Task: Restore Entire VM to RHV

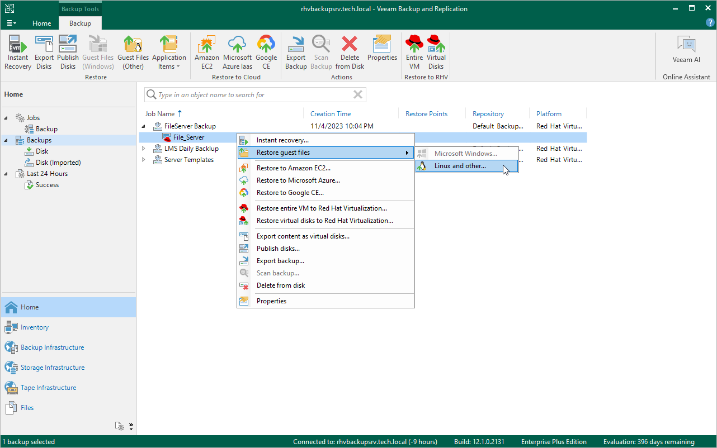Action: (414, 53)
